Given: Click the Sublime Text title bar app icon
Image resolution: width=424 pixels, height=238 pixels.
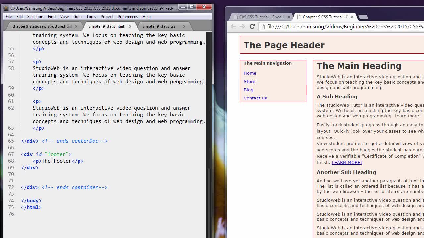Looking at the screenshot, I should 6,8.
